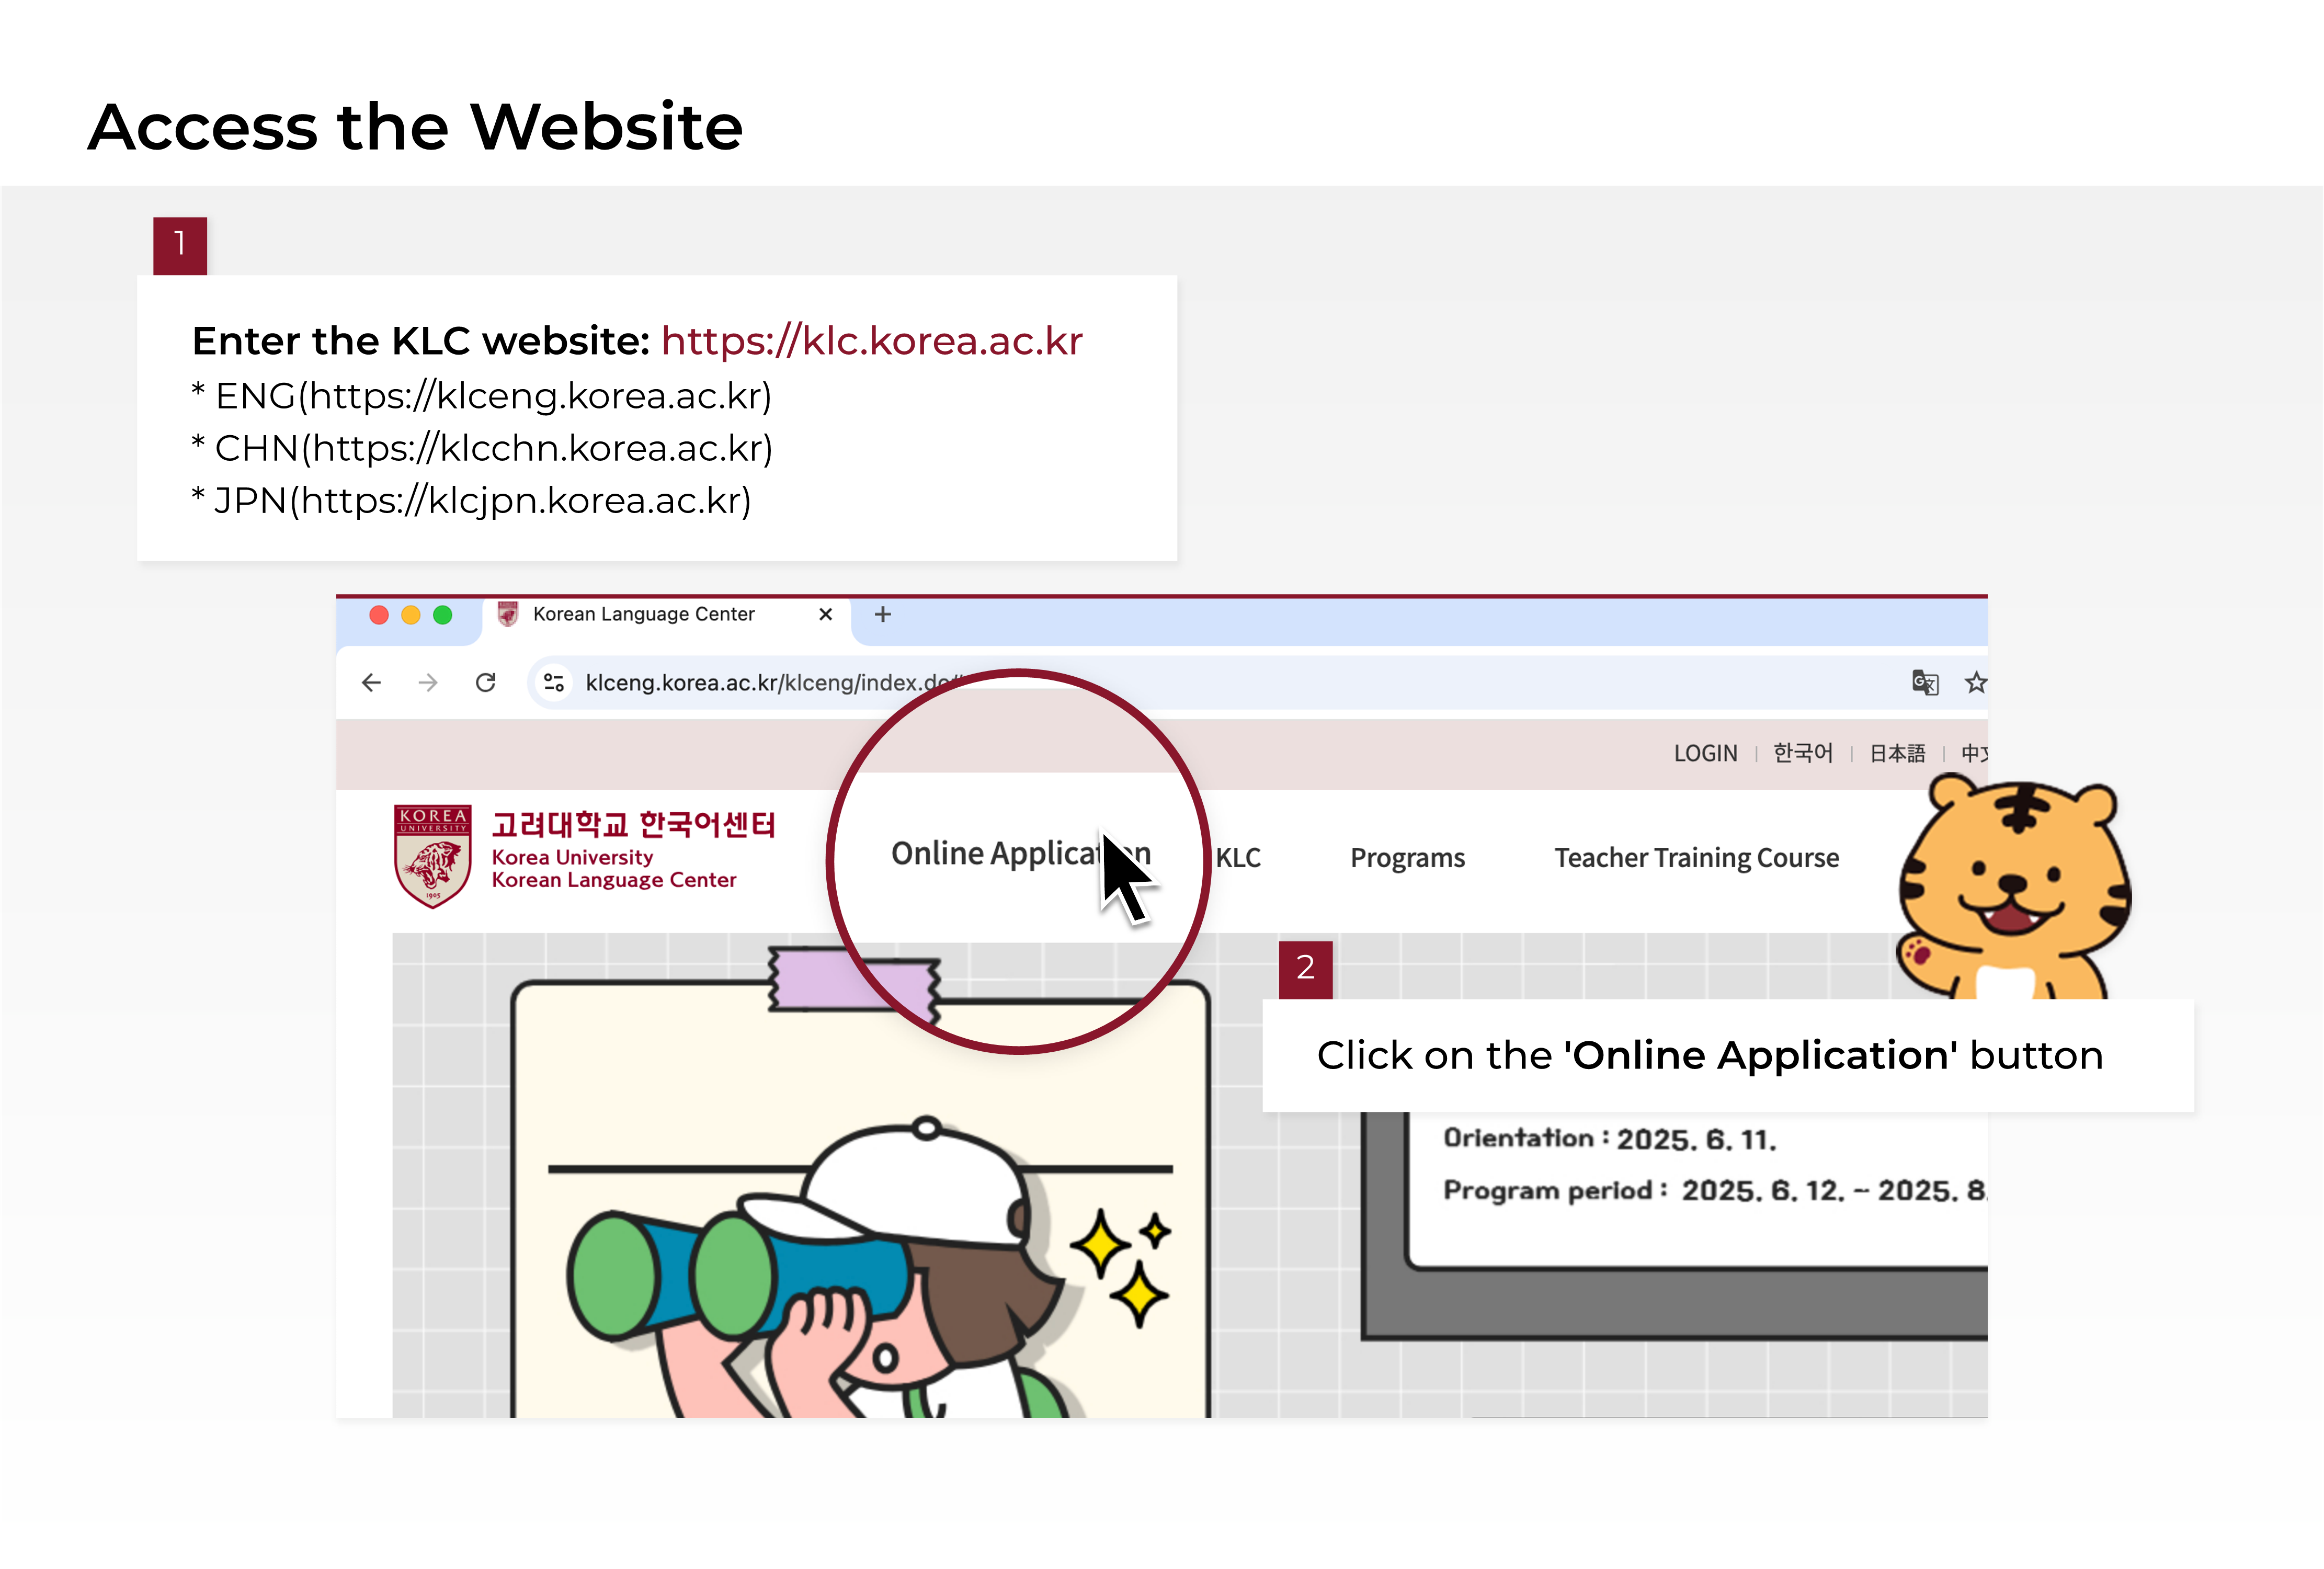
Task: Click the browser forward arrow
Action: point(428,682)
